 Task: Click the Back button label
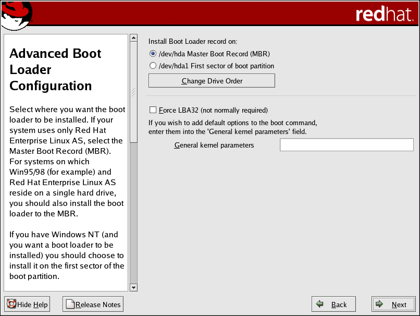tap(339, 305)
